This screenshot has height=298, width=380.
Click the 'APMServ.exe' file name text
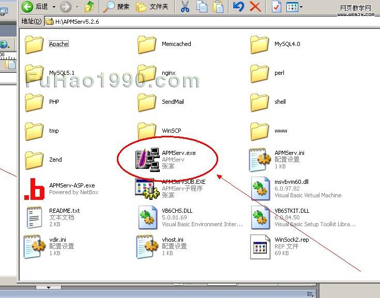pos(179,153)
